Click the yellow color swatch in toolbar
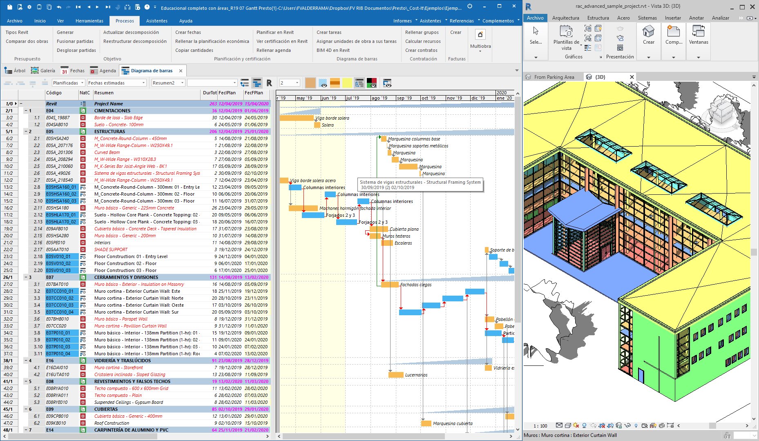759x441 pixels. (x=347, y=83)
